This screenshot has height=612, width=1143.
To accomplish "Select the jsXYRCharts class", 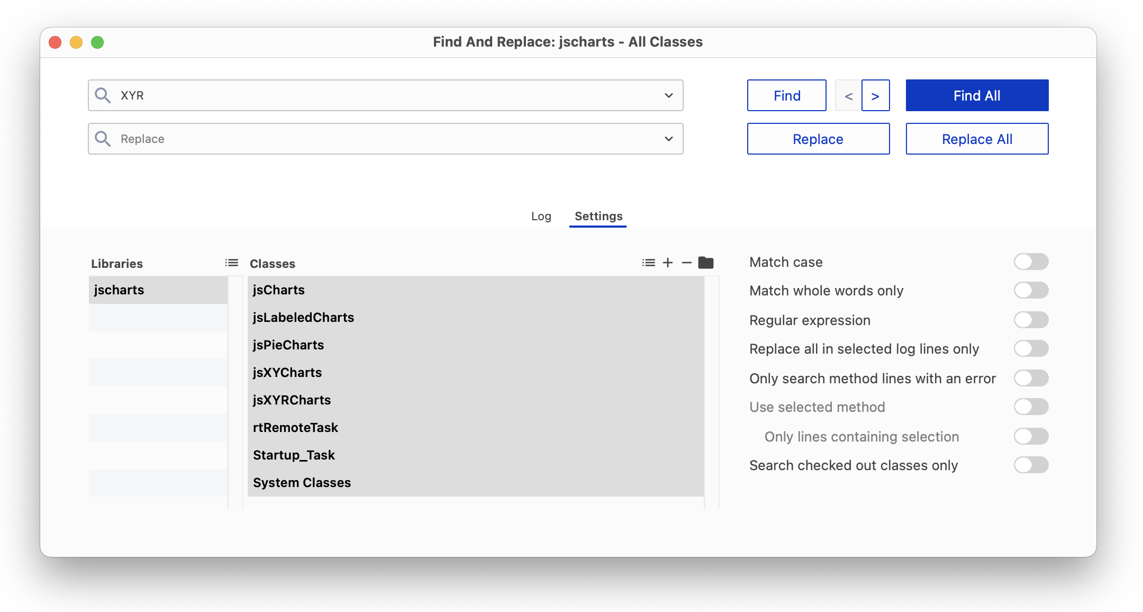I will coord(476,400).
